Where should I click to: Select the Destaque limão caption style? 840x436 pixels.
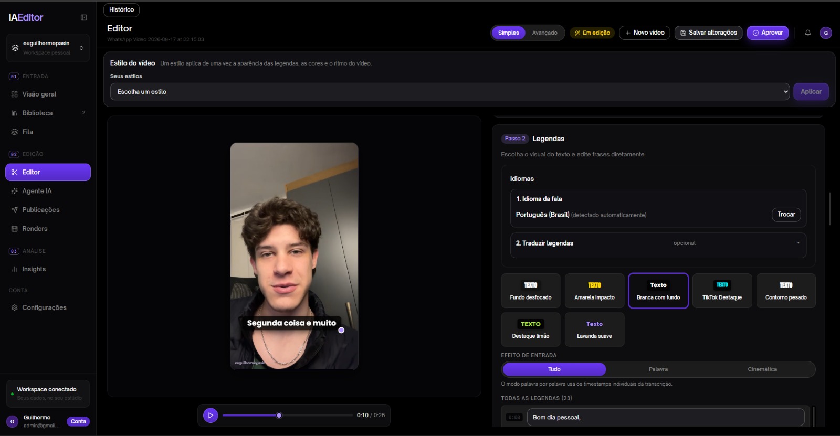click(x=531, y=329)
